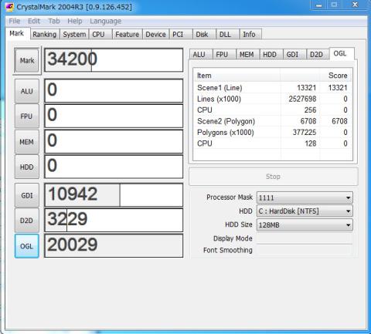Run the MEM benchmark button

click(27, 142)
